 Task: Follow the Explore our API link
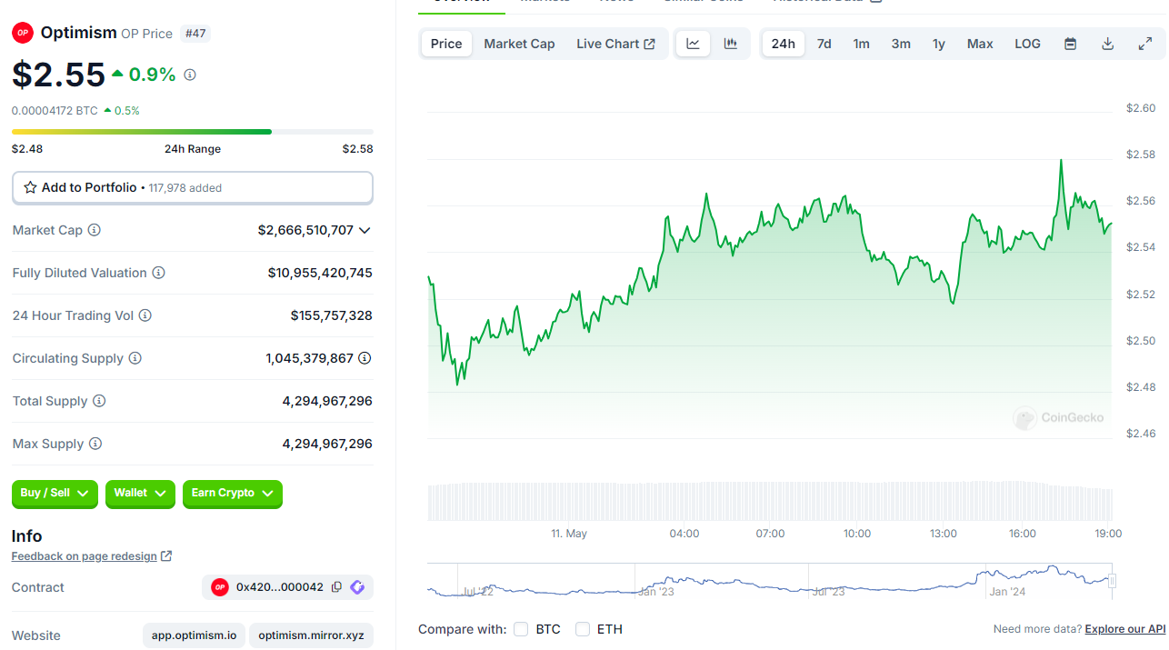1125,629
